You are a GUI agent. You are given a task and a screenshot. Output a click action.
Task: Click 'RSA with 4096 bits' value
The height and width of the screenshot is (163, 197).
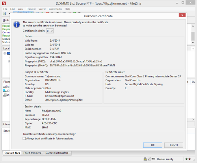60,53
